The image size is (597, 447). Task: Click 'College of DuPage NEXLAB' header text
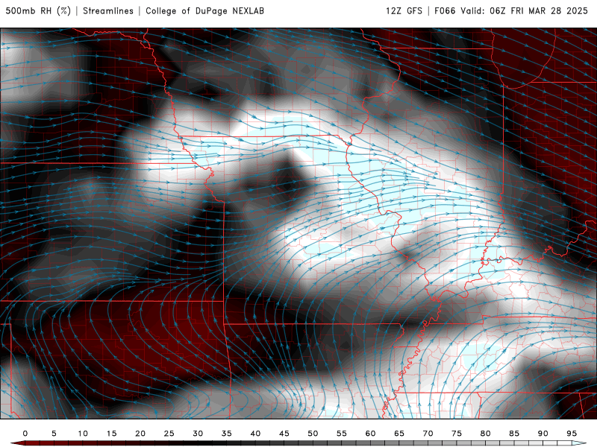(204, 10)
